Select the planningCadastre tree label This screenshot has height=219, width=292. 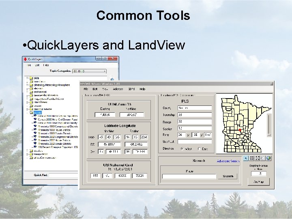point(43,109)
